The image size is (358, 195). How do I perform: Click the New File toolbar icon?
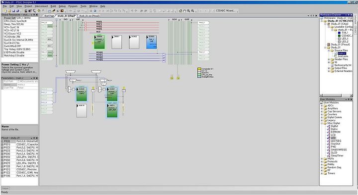point(6,11)
